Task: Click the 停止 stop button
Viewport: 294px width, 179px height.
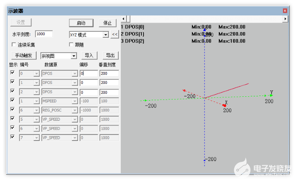Action: pos(107,23)
